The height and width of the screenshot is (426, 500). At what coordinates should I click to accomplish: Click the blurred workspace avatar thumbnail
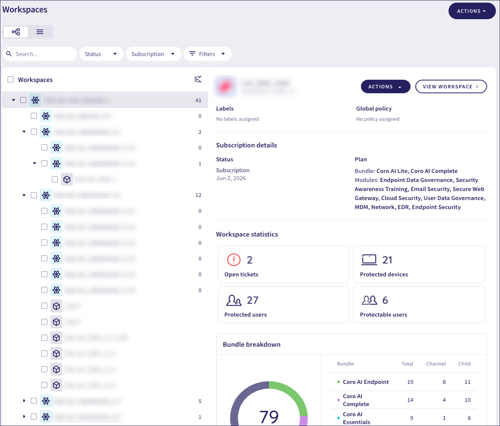(x=225, y=86)
